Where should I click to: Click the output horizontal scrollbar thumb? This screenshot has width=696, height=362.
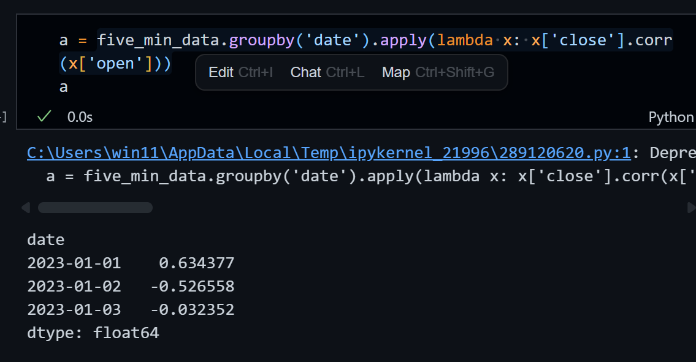tap(95, 208)
